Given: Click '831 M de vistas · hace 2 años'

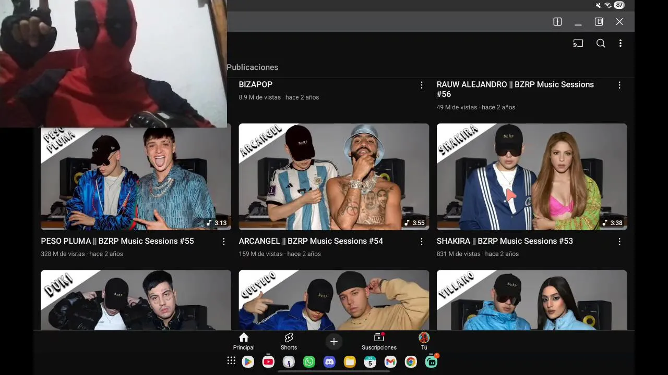Looking at the screenshot, I should pyautogui.click(x=478, y=254).
